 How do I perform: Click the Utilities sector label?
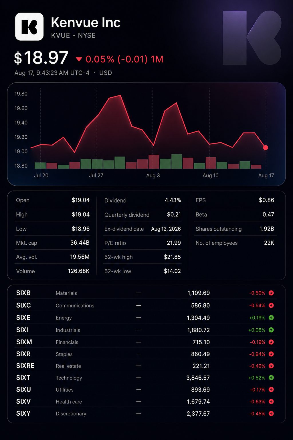pyautogui.click(x=65, y=390)
